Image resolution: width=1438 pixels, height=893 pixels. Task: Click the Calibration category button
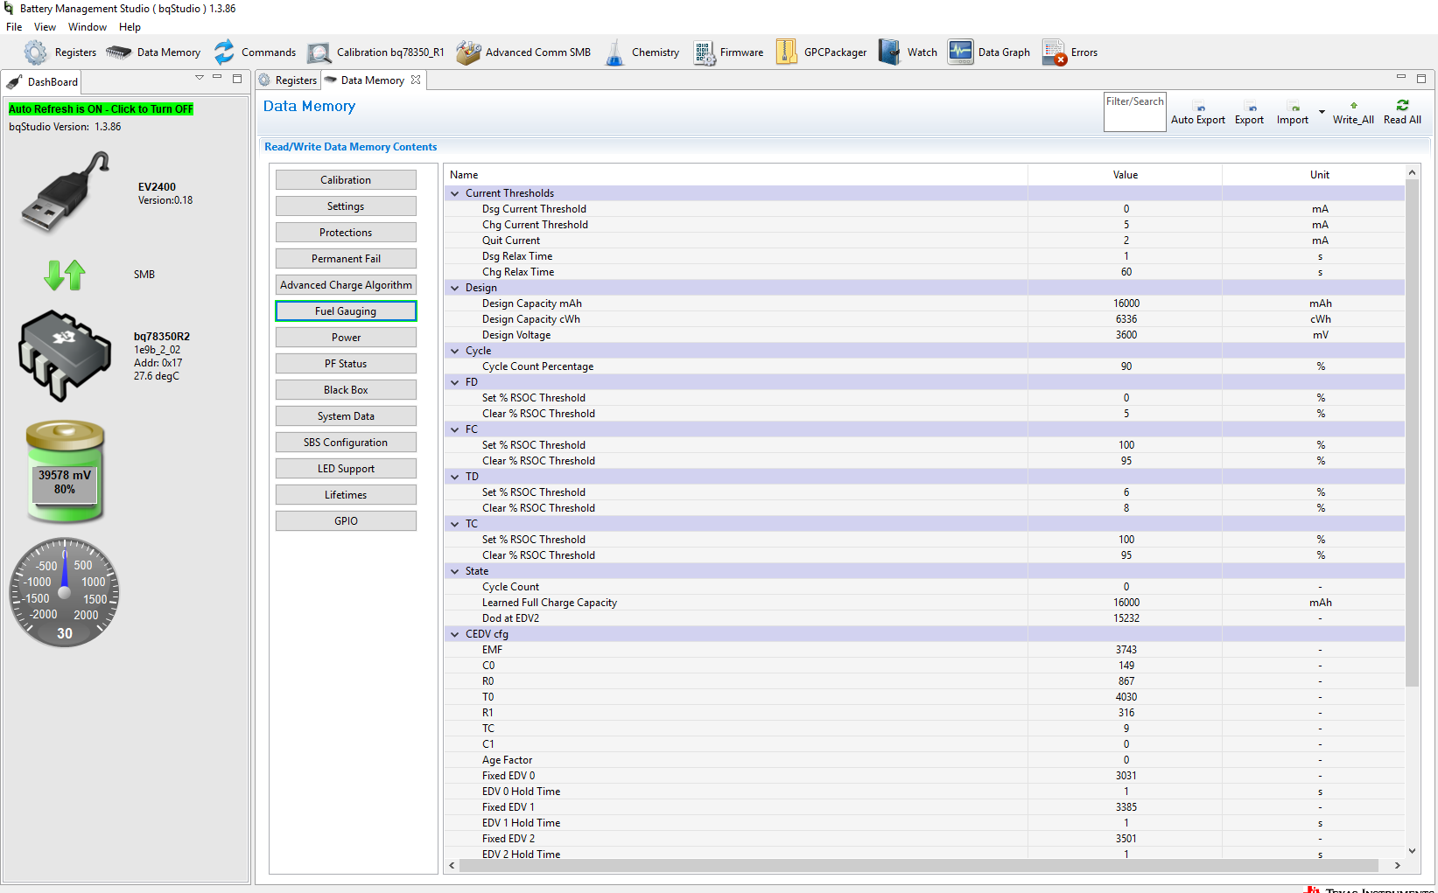(x=346, y=180)
